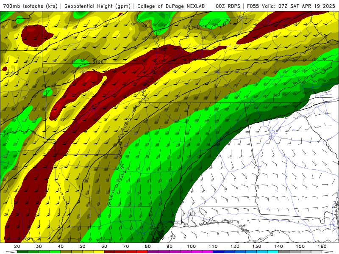Click the '120' value on the color scale
339x254 pixels.
[235, 246]
